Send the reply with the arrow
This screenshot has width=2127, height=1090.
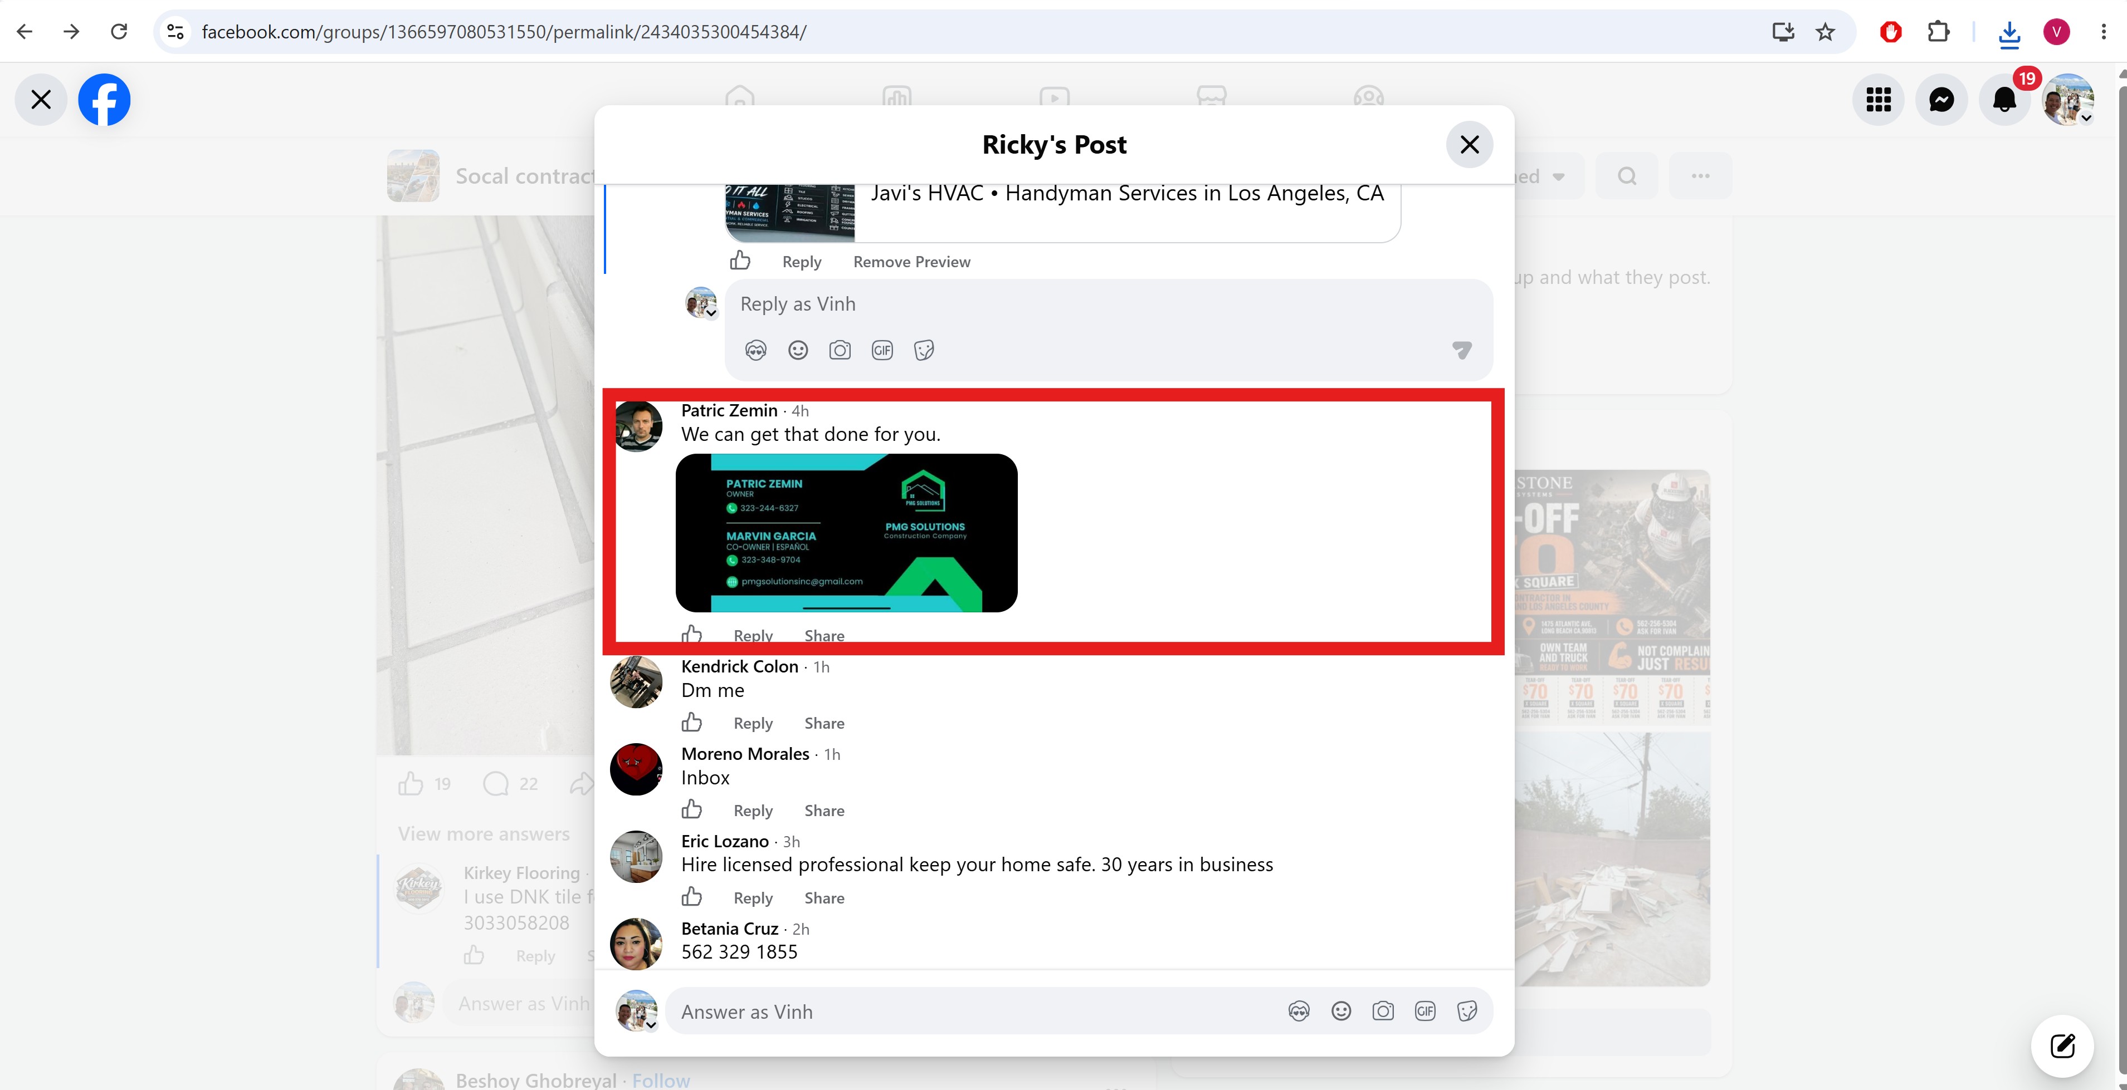tap(1461, 350)
